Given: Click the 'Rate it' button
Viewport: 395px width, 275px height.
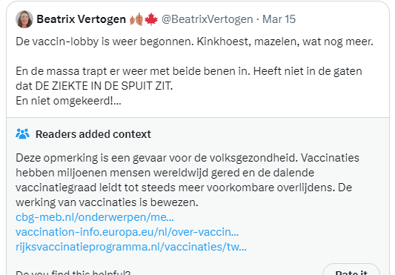Looking at the screenshot, I should pos(351,271).
